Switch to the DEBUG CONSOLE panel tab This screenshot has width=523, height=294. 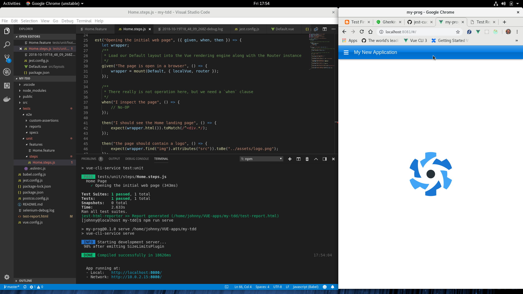point(137,159)
